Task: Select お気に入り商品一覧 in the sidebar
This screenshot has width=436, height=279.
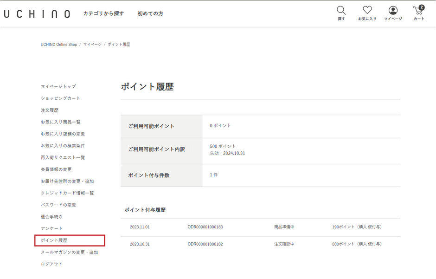Action: point(62,122)
